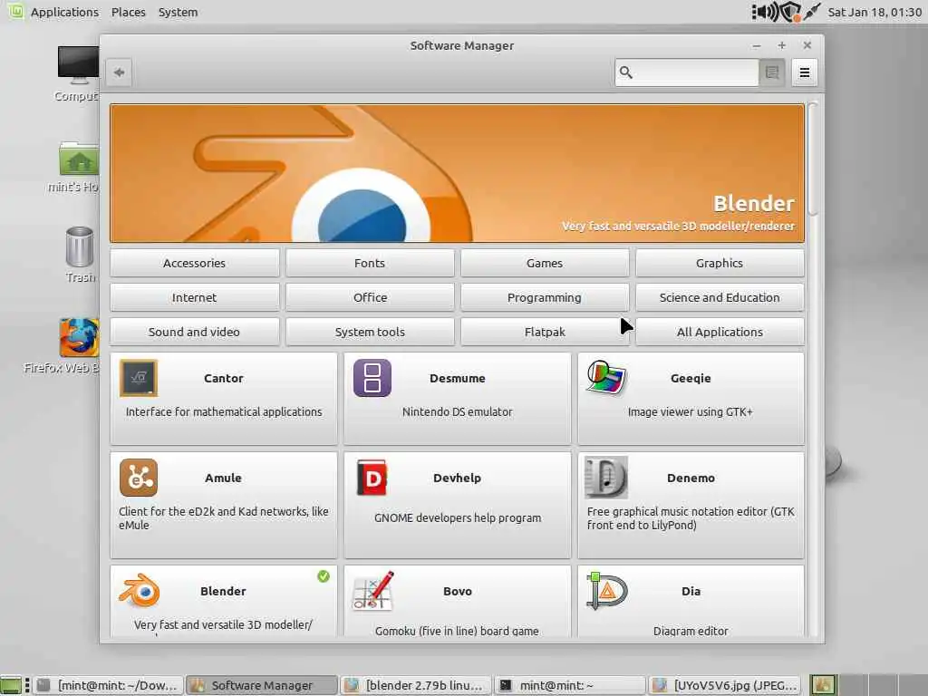Screen dimensions: 928x696
Task: Open the Fonts category
Action: (x=370, y=263)
